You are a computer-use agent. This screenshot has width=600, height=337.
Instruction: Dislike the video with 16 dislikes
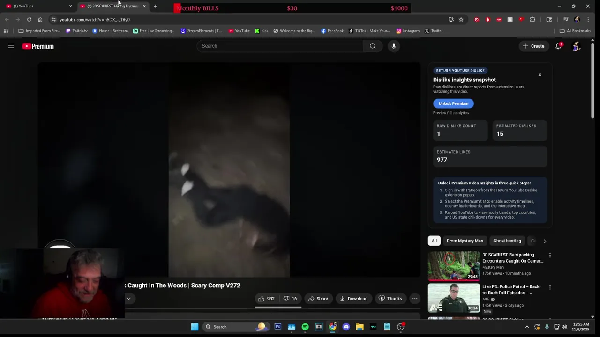pos(290,299)
